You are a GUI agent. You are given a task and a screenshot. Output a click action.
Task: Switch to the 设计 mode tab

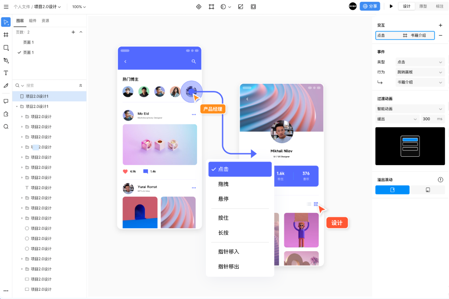(x=406, y=6)
